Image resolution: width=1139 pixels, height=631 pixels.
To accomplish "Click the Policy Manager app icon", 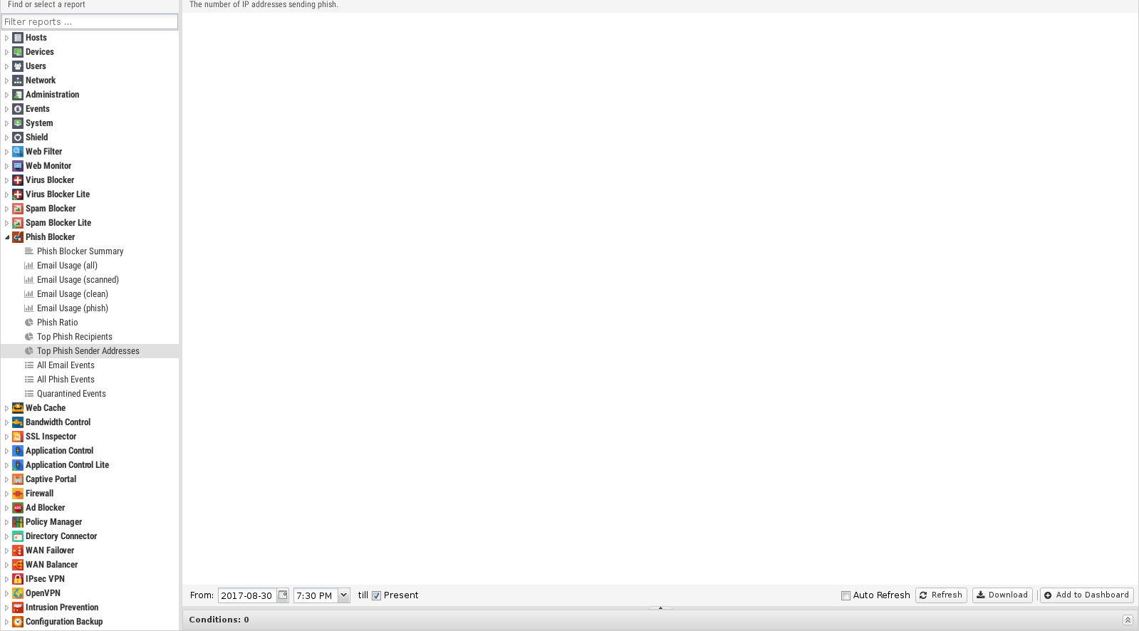I will pos(18,522).
